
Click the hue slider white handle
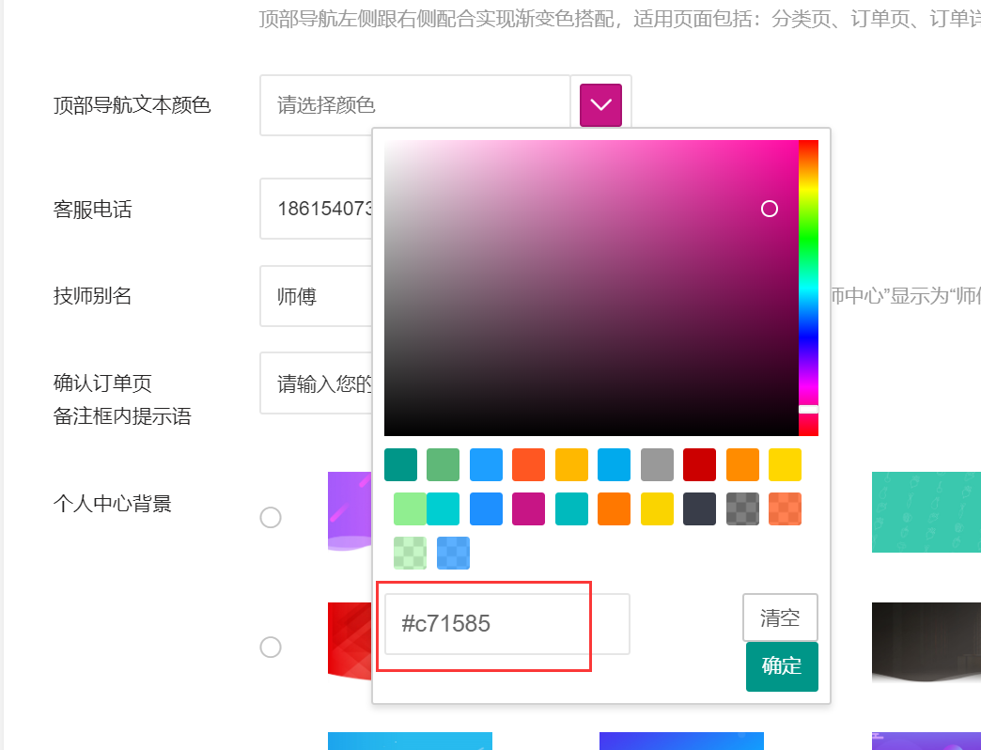808,409
